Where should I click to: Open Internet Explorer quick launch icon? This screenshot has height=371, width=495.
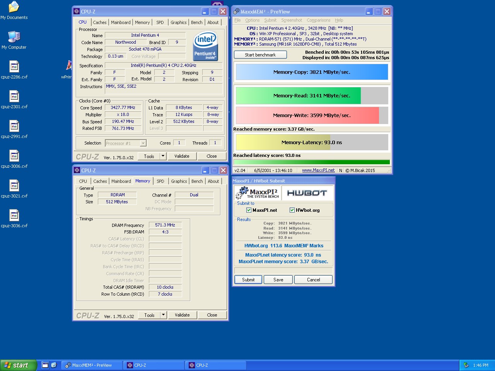(54, 365)
